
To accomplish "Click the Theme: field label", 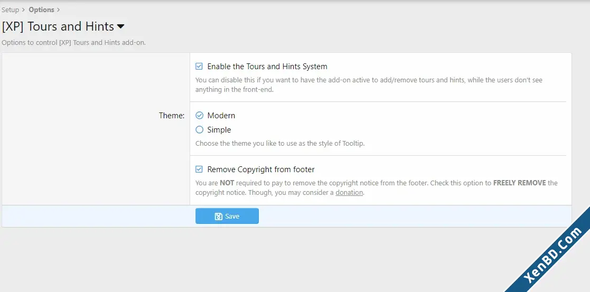I will click(172, 116).
